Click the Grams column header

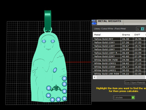pos(127,35)
